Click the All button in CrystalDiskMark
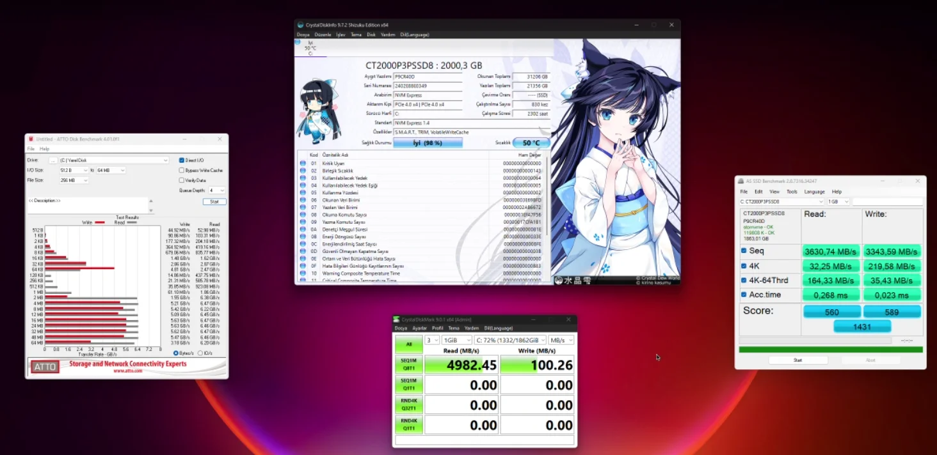This screenshot has height=455, width=937. 408,344
